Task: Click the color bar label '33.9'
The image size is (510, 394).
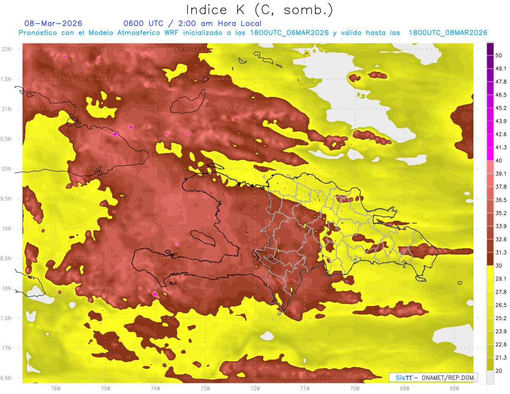Action: click(501, 226)
